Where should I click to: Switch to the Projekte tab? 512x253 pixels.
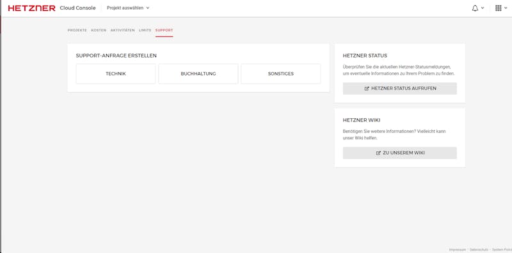point(77,30)
